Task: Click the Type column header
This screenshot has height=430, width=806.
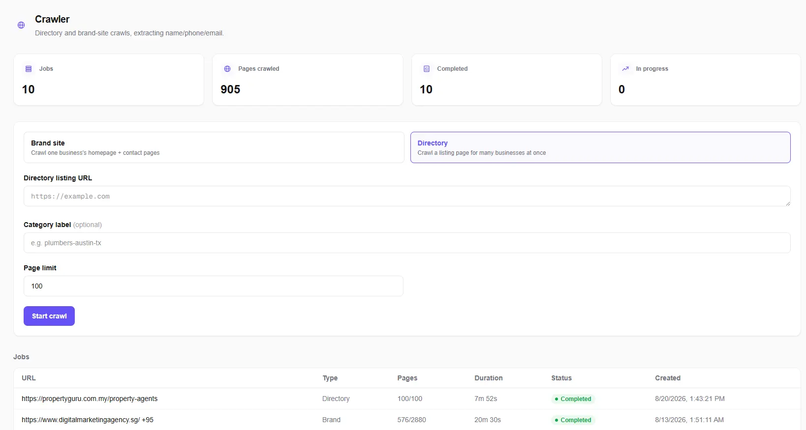Action: 330,378
